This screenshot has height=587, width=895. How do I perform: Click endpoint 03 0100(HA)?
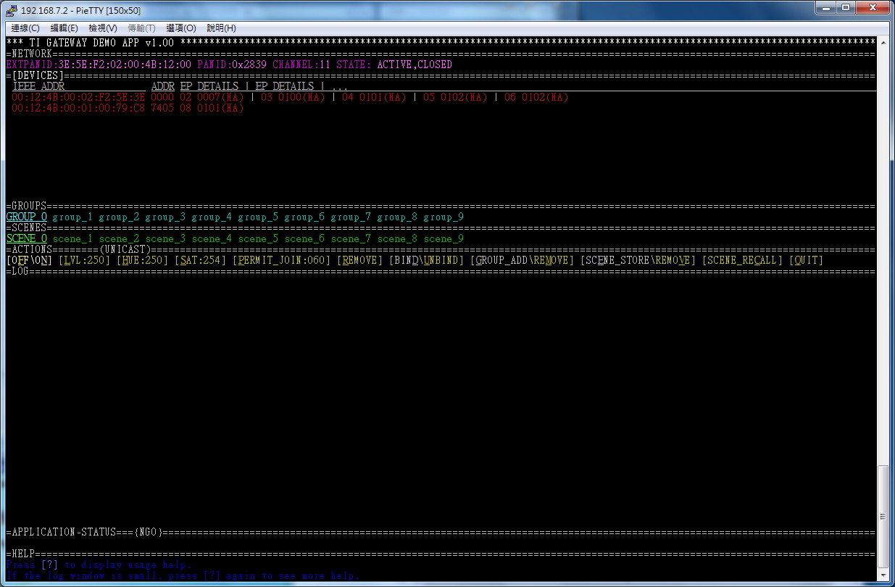click(x=293, y=97)
